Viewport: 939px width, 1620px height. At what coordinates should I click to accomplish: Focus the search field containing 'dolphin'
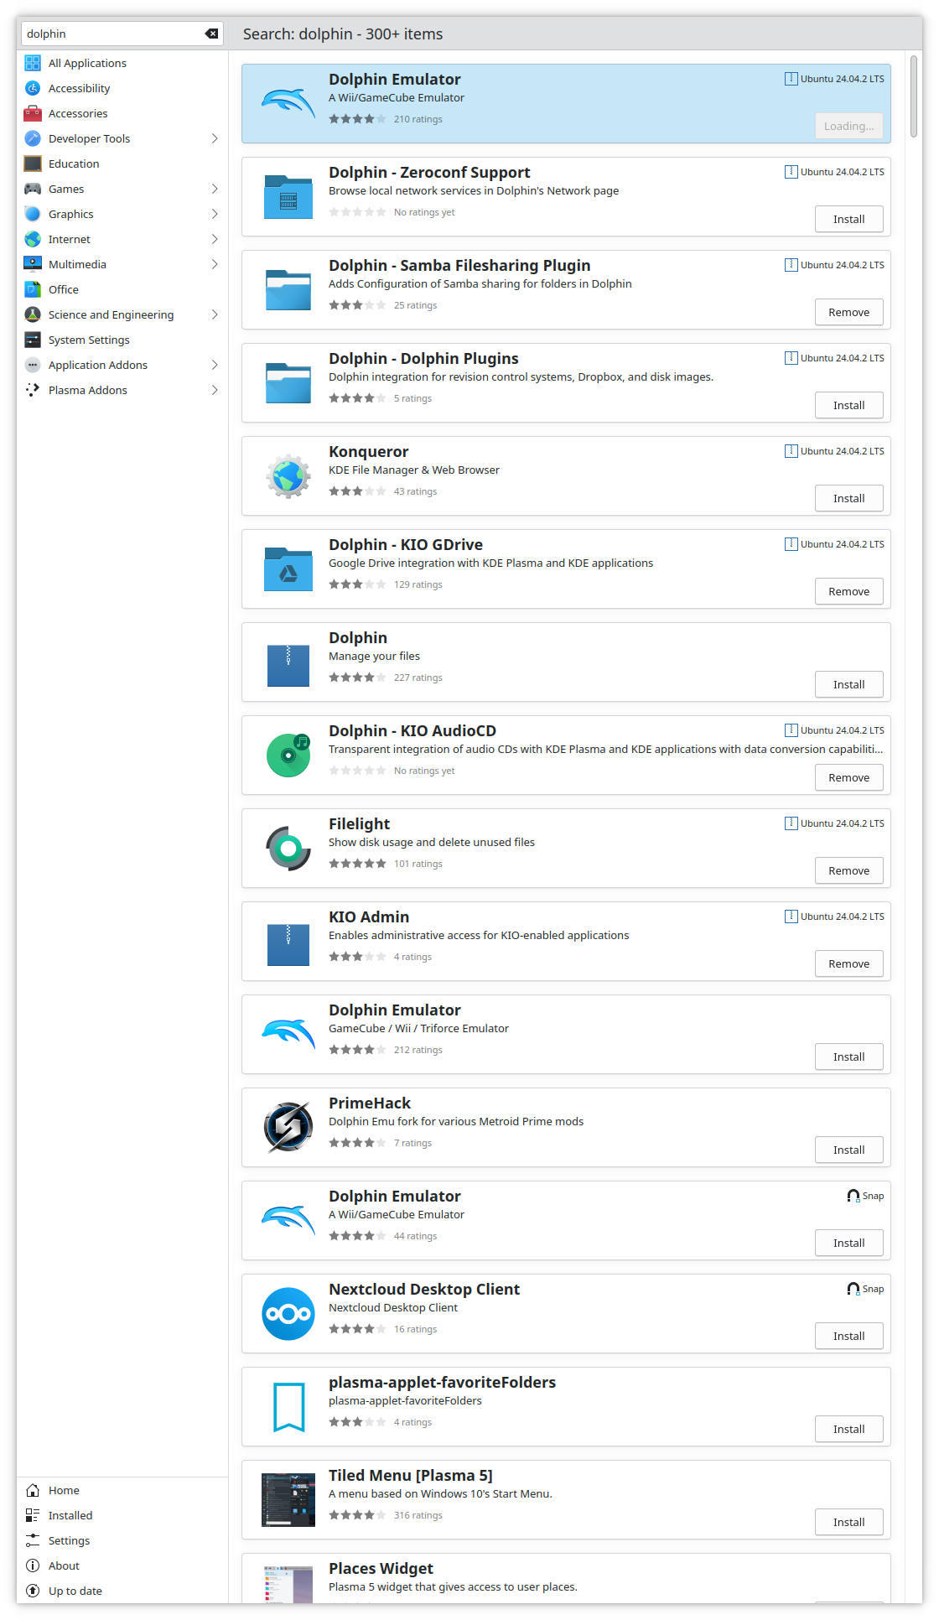point(122,34)
